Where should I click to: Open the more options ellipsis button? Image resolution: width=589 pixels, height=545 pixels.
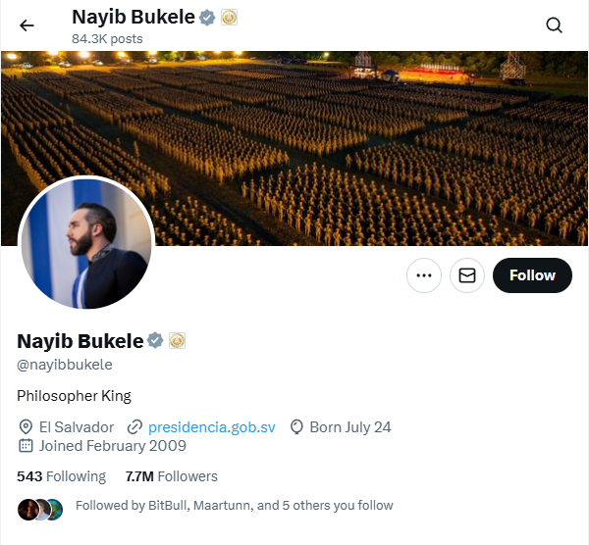point(424,275)
